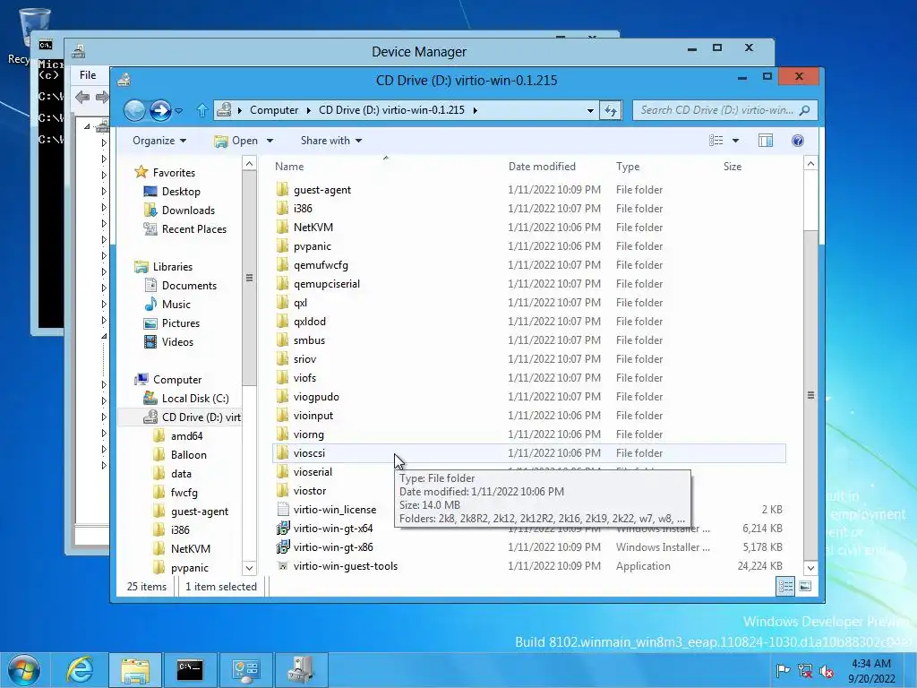The image size is (917, 688).
Task: Open the File menu in Device Manager
Action: [88, 75]
